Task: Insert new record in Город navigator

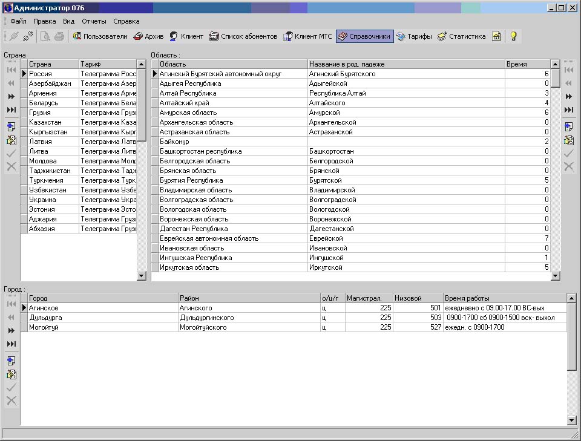Action: pyautogui.click(x=11, y=361)
